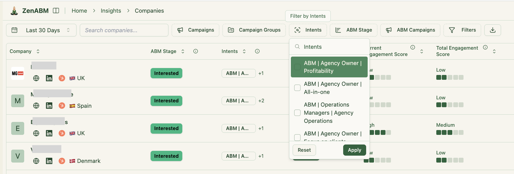Click the calendar icon in the date range selector

tap(14, 30)
